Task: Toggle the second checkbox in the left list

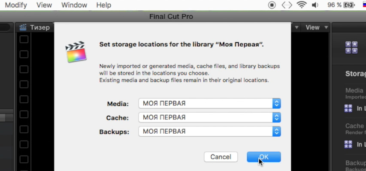Action: [24, 54]
